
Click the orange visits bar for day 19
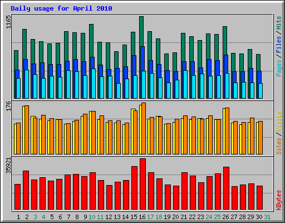click(x=169, y=139)
